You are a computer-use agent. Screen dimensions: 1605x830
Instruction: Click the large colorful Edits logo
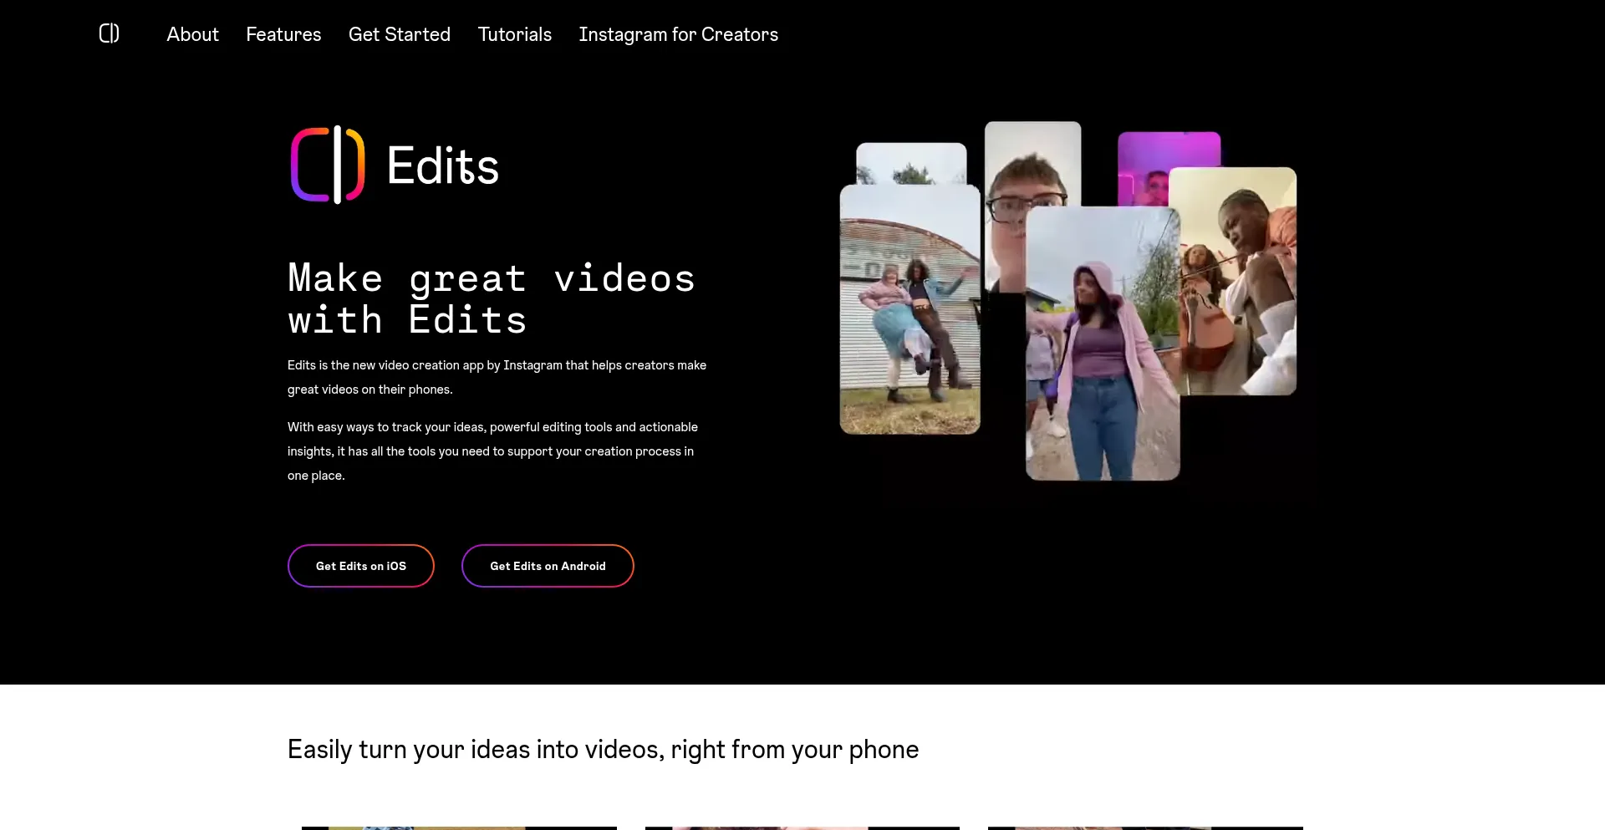327,165
